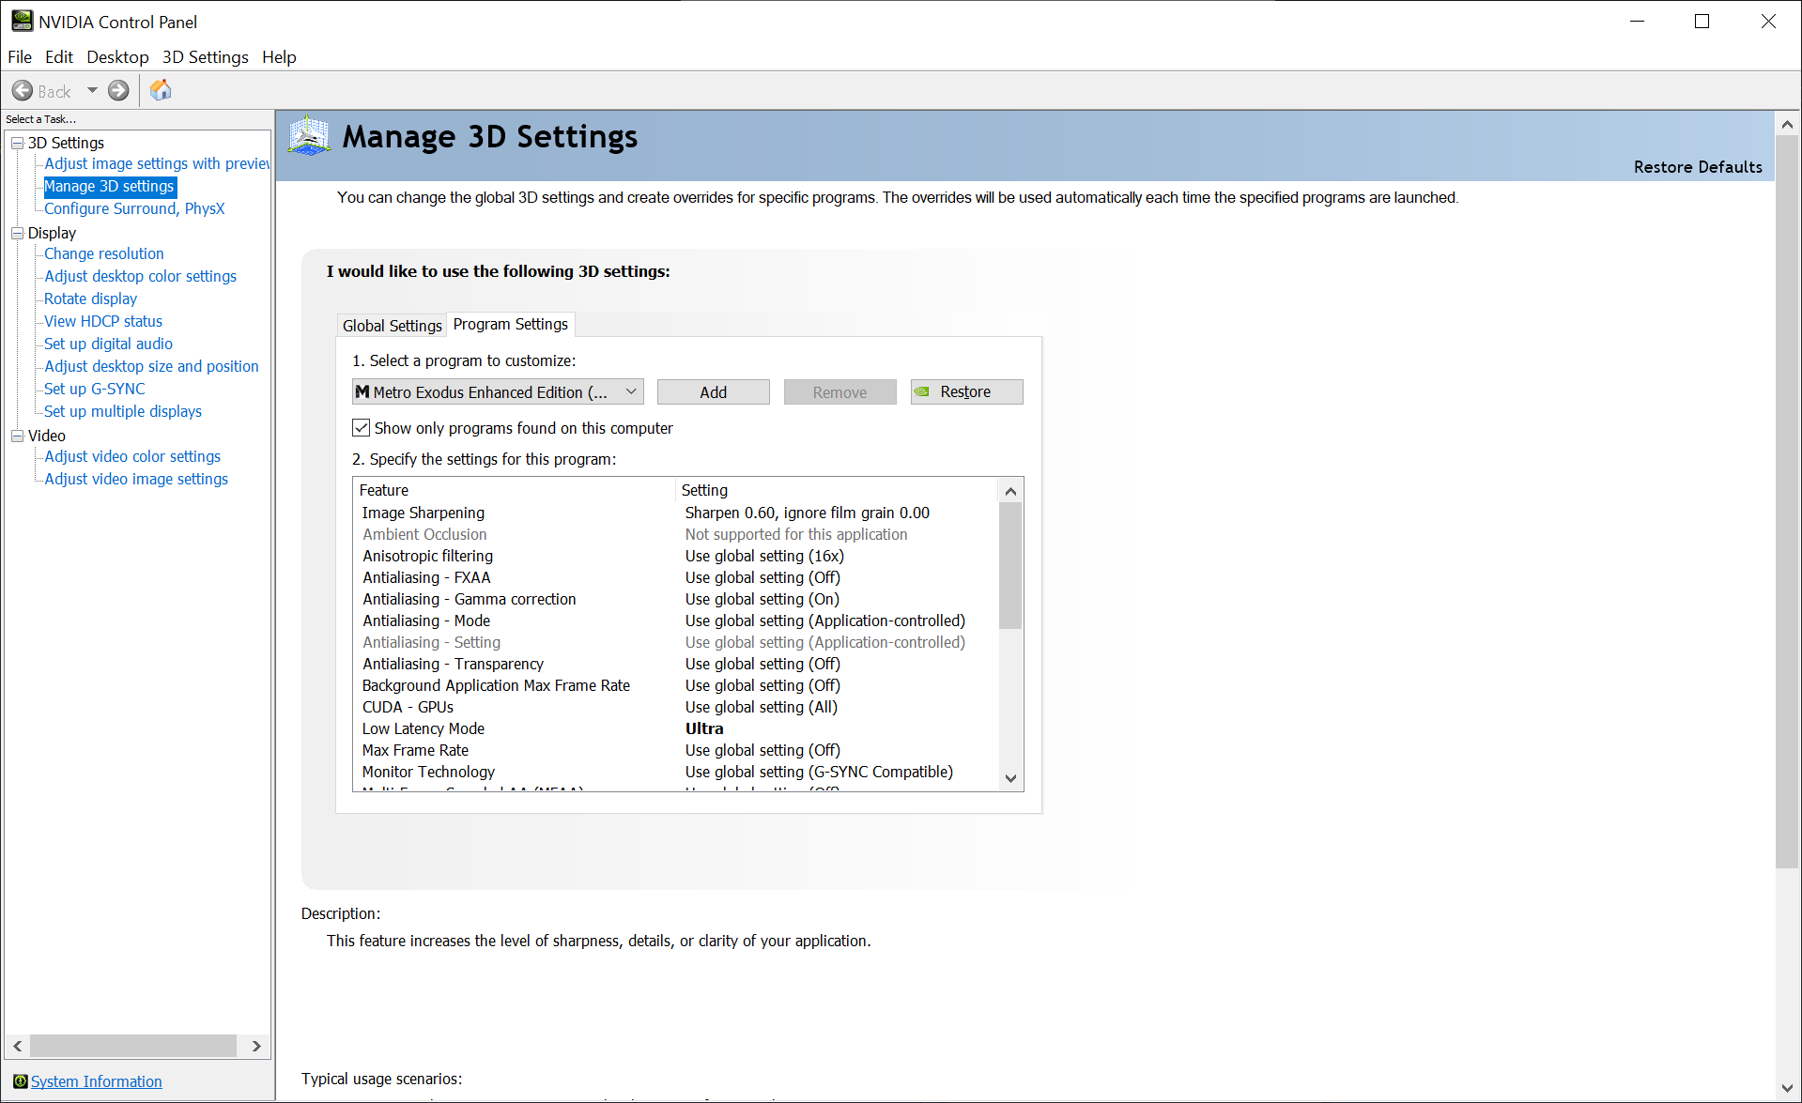
Task: Click the left pane horizontal scrollbar
Action: [x=132, y=1046]
